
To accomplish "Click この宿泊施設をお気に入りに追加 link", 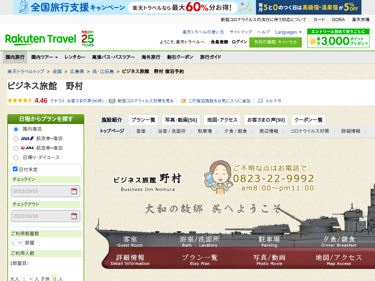I will tap(219, 101).
